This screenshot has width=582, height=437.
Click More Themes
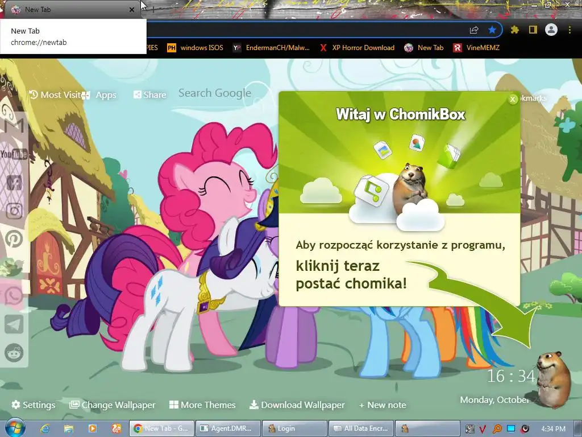click(x=202, y=405)
